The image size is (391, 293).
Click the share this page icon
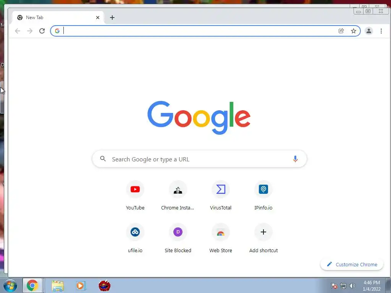(x=341, y=31)
